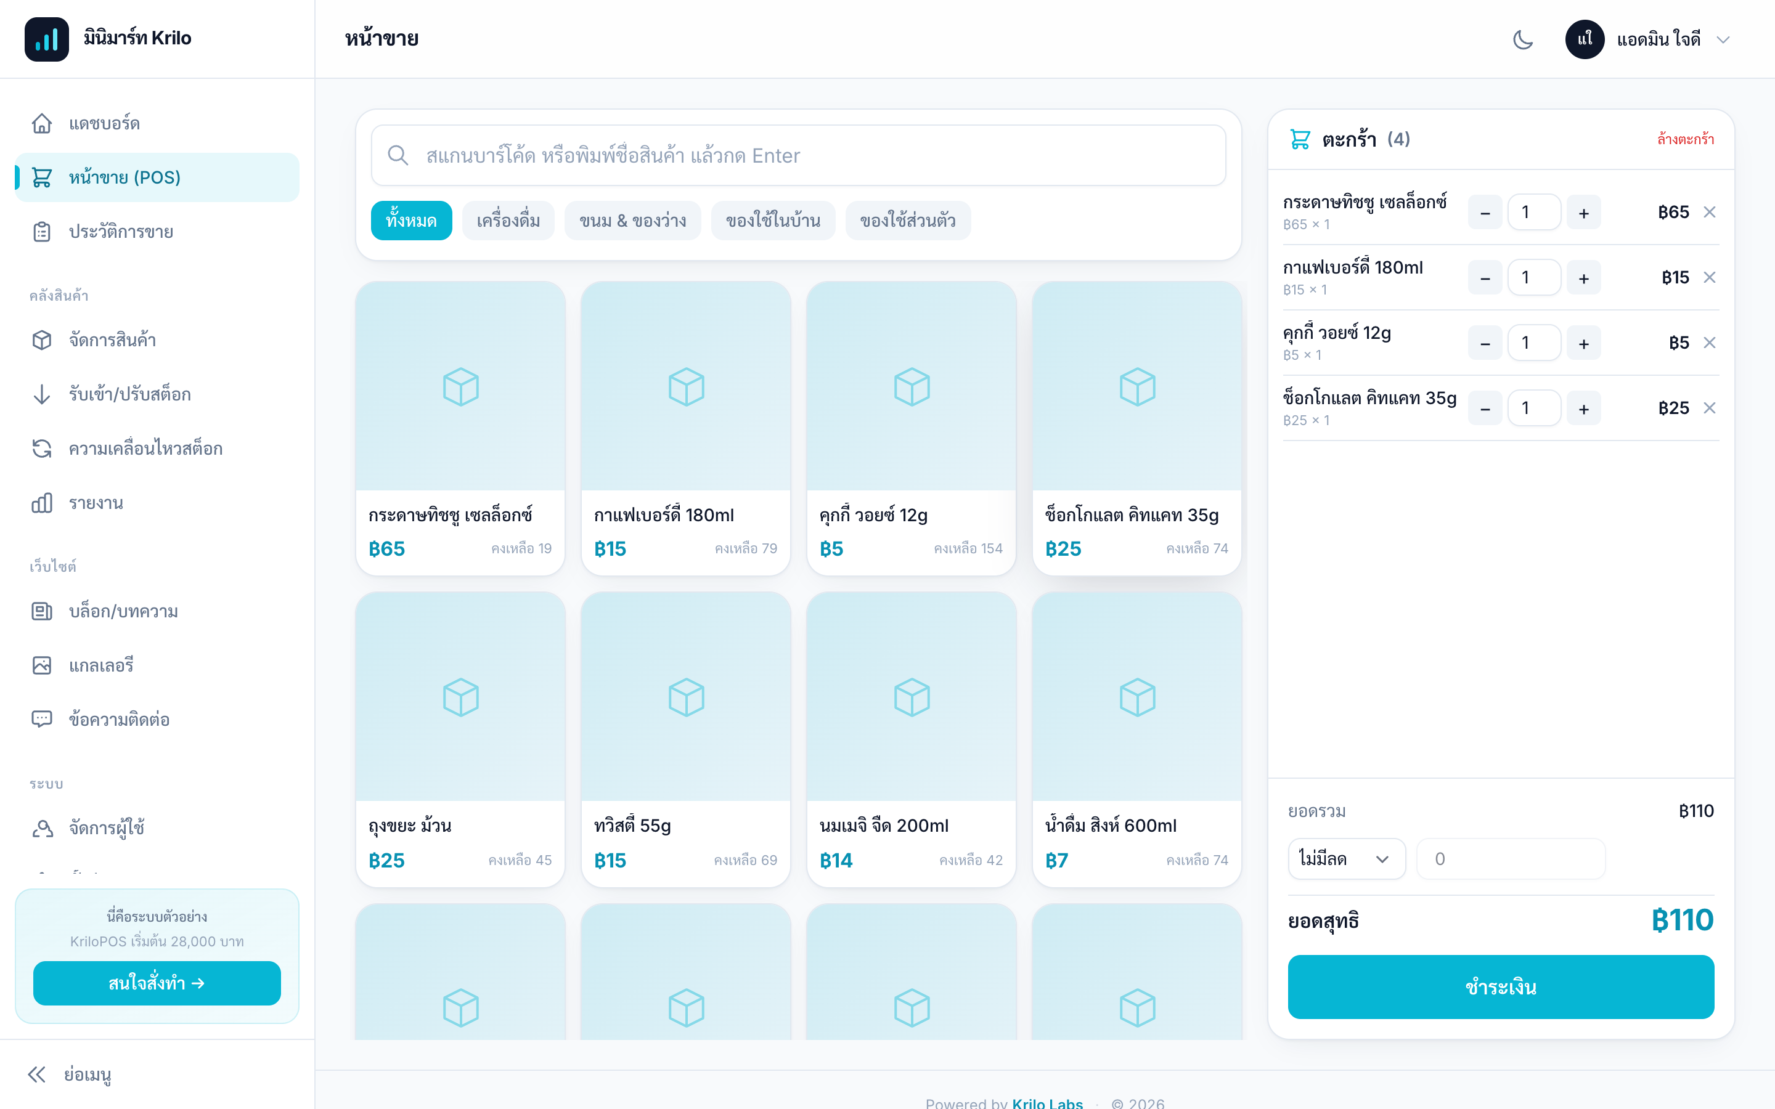Screen dimensions: 1775x1109
Task: Edit quantity field for ช็อกโกแลต คิทแคท 35g
Action: [x=1533, y=408]
